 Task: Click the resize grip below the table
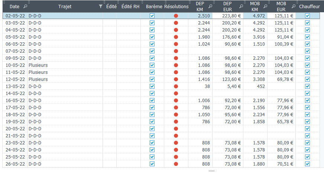[x=212, y=171]
